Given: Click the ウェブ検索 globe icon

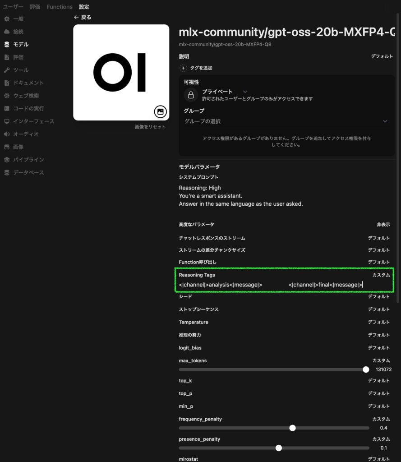Looking at the screenshot, I should coord(7,96).
